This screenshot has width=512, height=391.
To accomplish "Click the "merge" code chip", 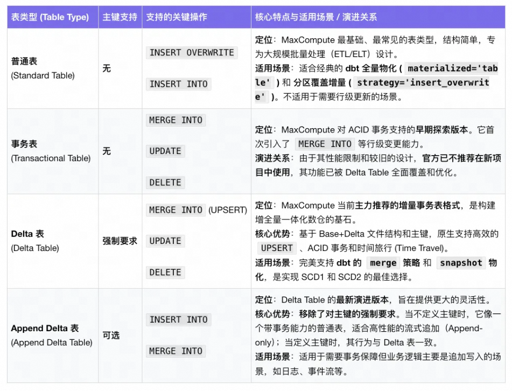I will click(383, 263).
